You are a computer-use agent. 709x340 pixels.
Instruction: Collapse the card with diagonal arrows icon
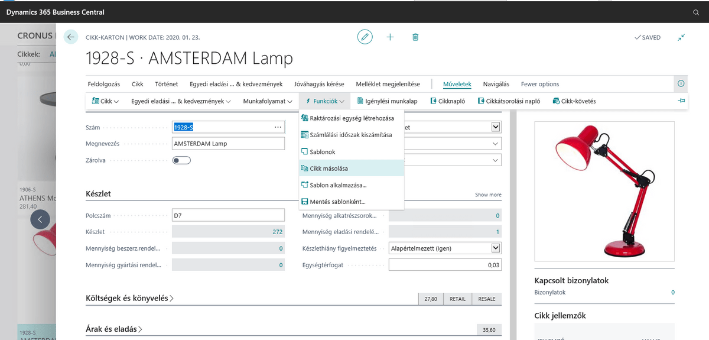681,37
